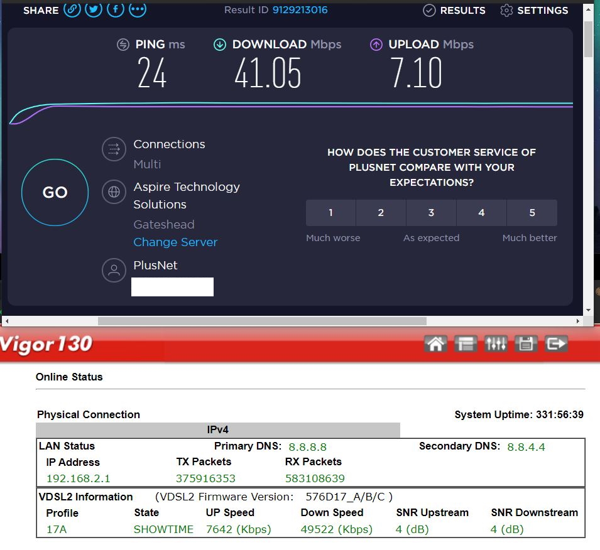Open Vigor130 sliders settings icon
Screen dimensions: 600x550
(x=496, y=343)
